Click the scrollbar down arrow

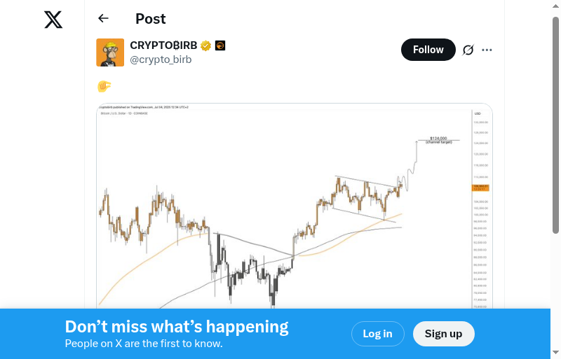pyautogui.click(x=555, y=353)
